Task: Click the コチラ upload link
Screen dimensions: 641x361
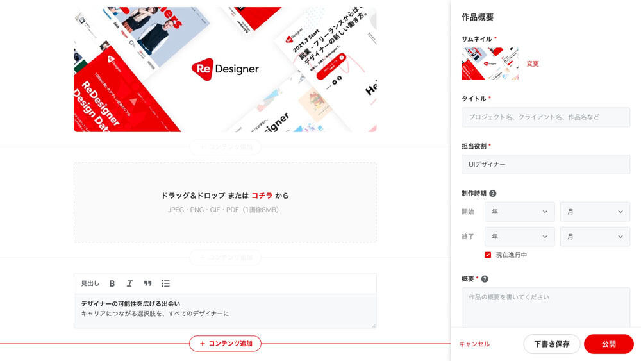Action: [x=262, y=196]
